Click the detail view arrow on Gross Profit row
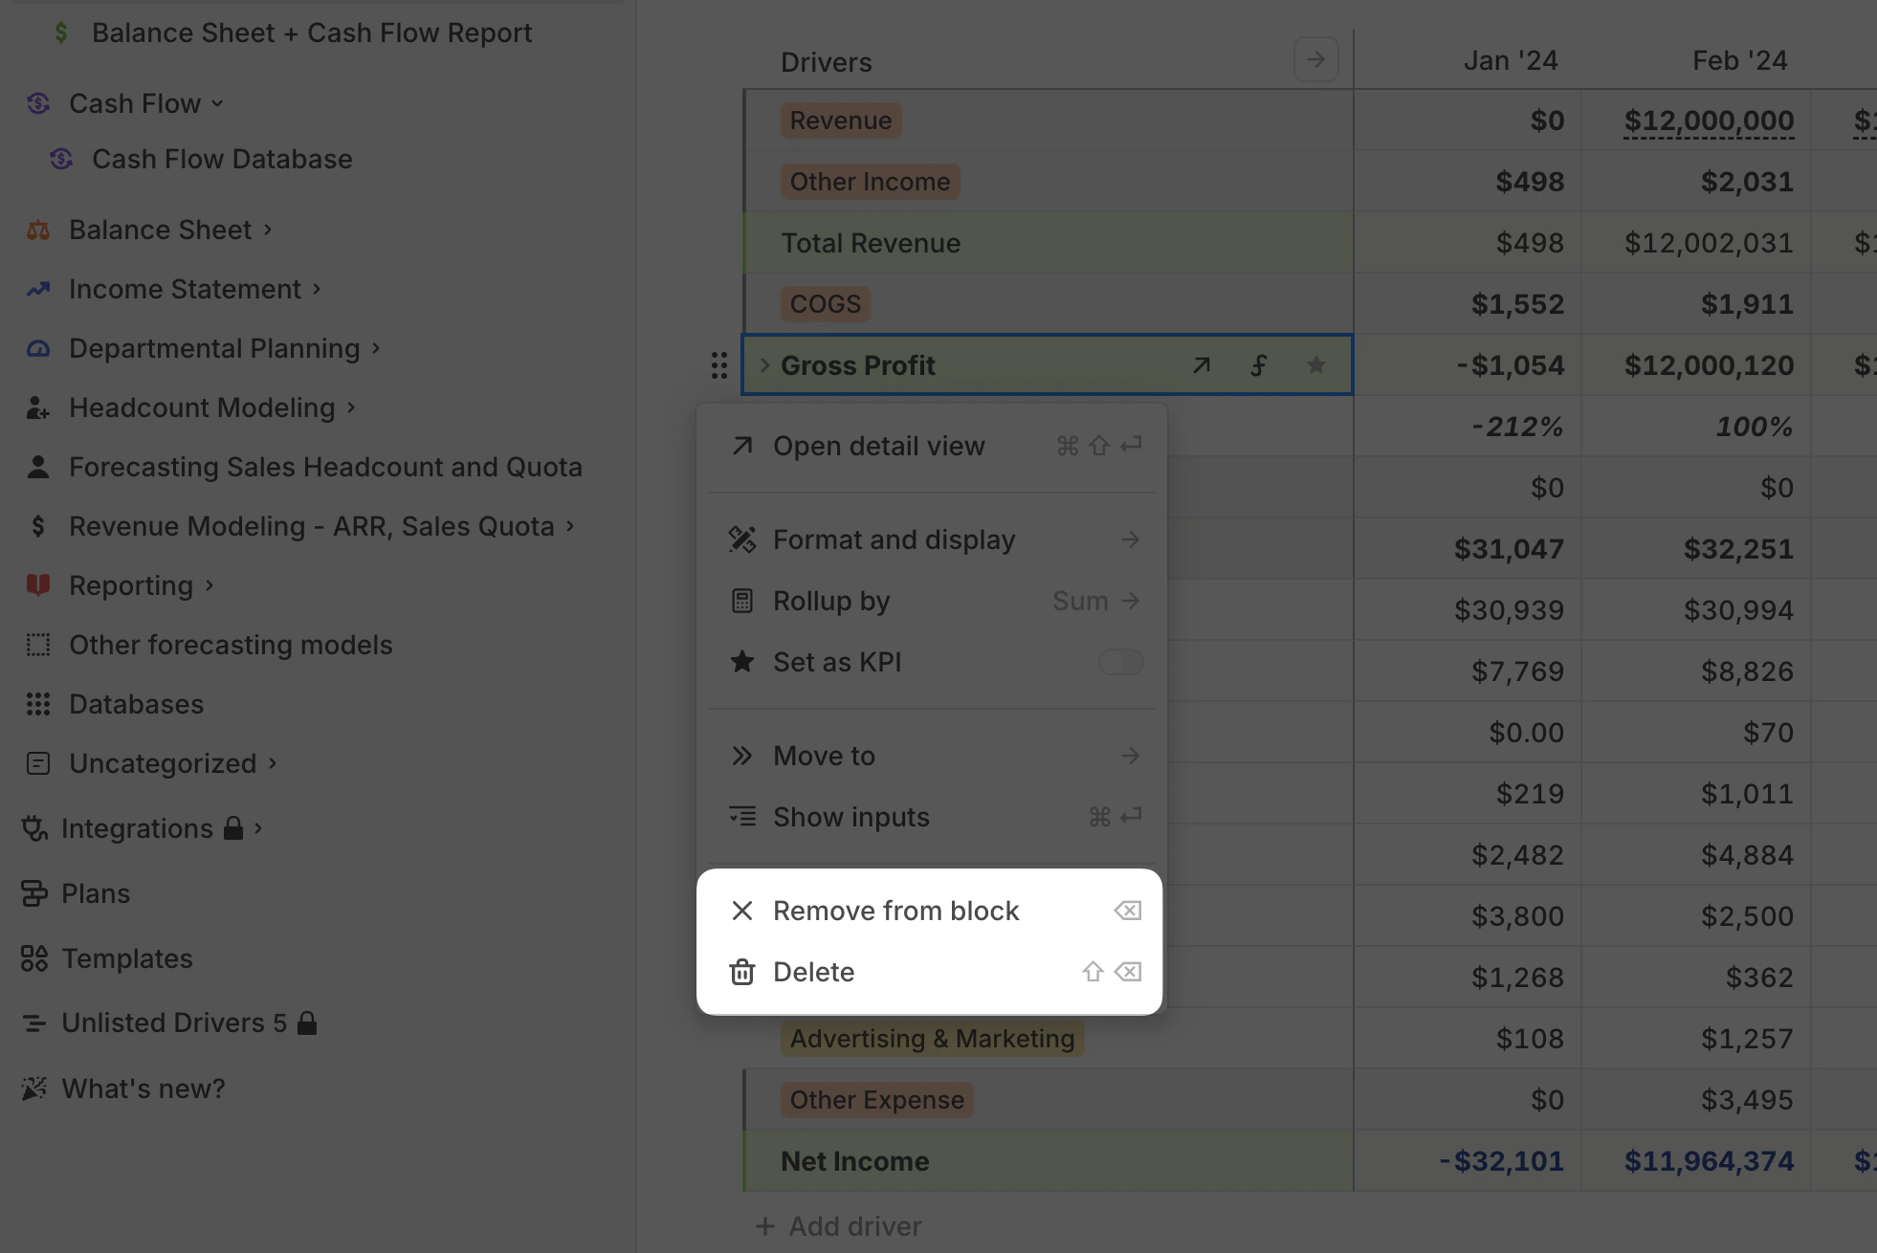This screenshot has width=1877, height=1253. point(1202,365)
